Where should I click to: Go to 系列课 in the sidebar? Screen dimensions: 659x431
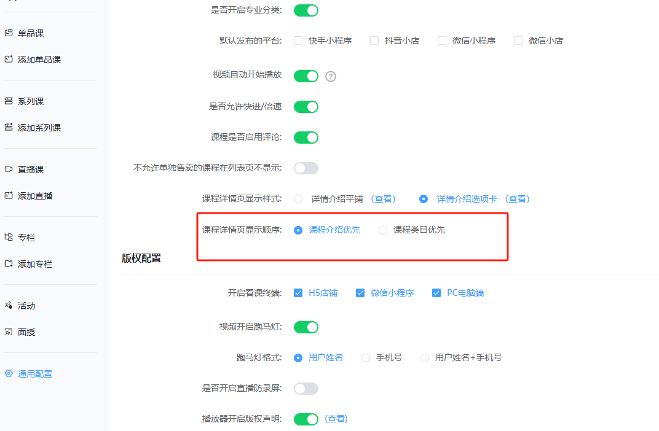(x=31, y=101)
